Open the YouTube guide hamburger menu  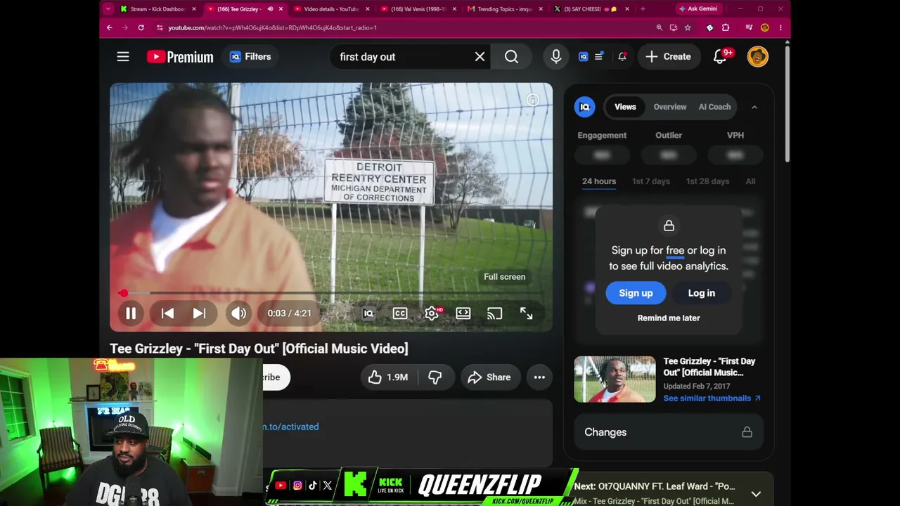123,57
